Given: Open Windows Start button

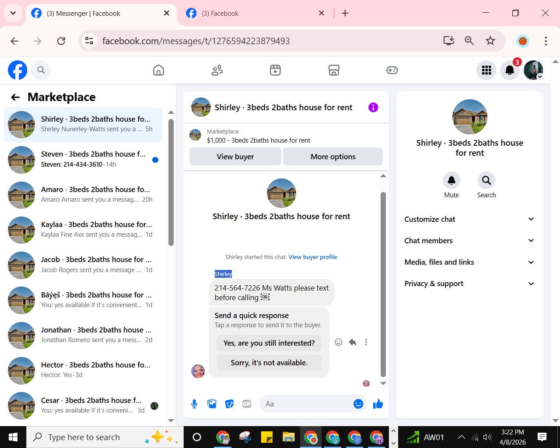Looking at the screenshot, I should click(13, 437).
